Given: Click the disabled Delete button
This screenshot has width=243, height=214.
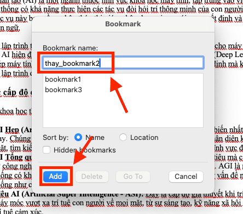Looking at the screenshot, I should 92,177.
